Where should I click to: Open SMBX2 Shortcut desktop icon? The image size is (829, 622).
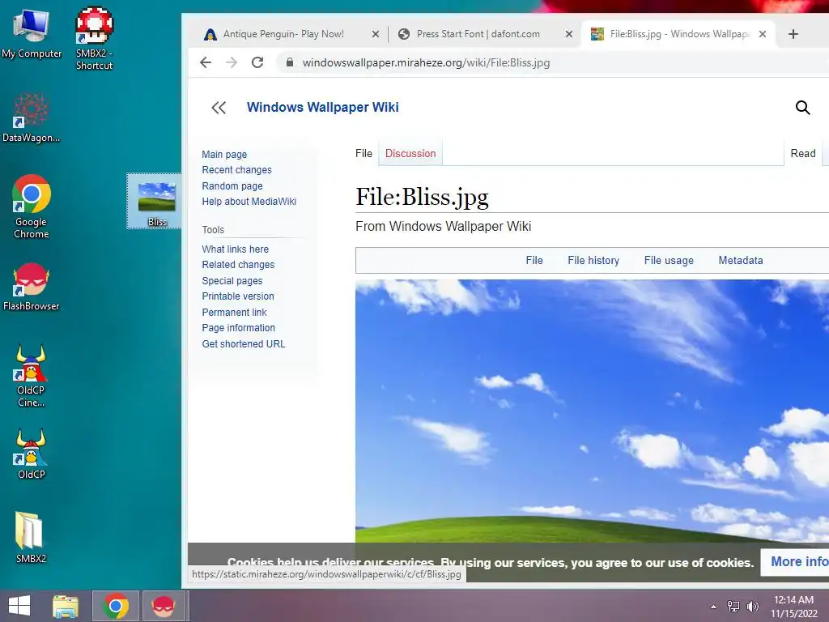click(94, 38)
